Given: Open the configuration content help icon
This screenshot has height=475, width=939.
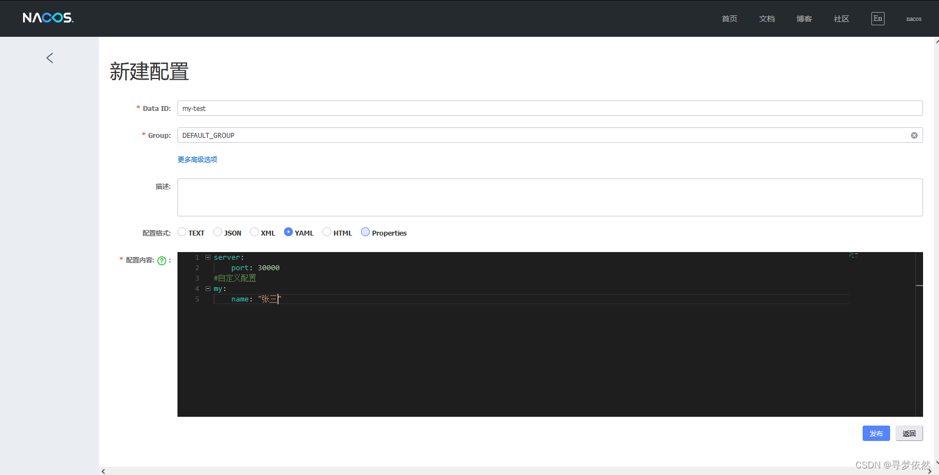Looking at the screenshot, I should point(162,261).
